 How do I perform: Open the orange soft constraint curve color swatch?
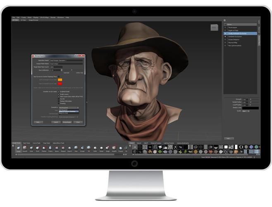[60, 80]
